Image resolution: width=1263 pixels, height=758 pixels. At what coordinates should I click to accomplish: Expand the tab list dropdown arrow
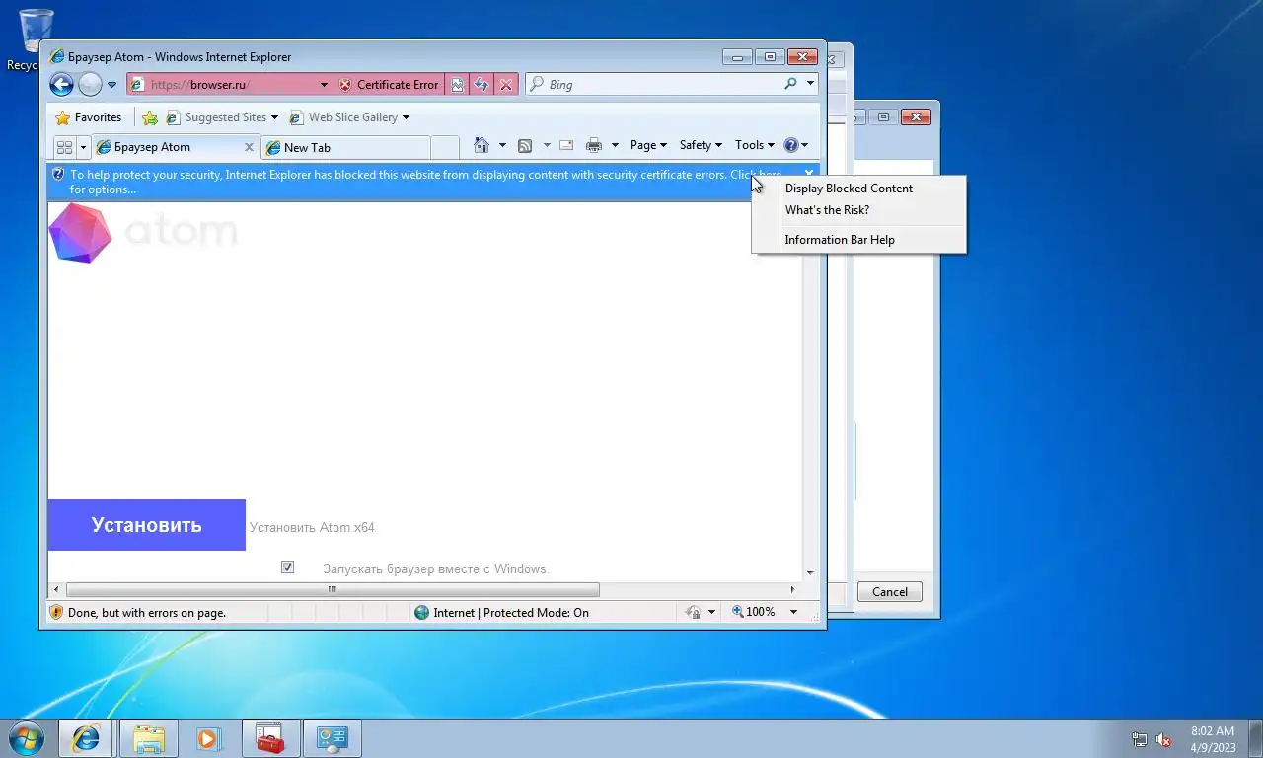84,147
